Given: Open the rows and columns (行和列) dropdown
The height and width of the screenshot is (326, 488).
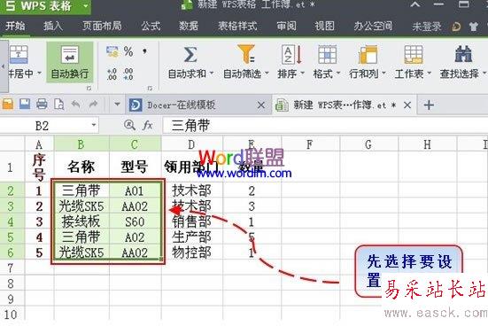Looking at the screenshot, I should point(383,74).
